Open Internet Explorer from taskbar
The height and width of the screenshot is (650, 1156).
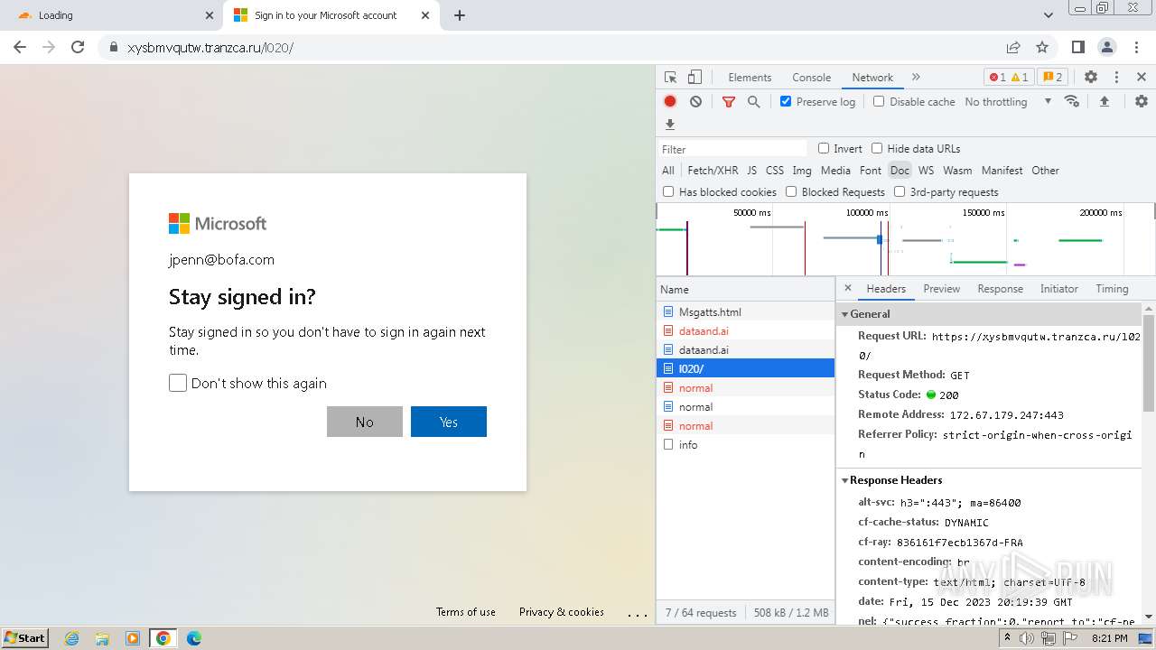point(71,638)
